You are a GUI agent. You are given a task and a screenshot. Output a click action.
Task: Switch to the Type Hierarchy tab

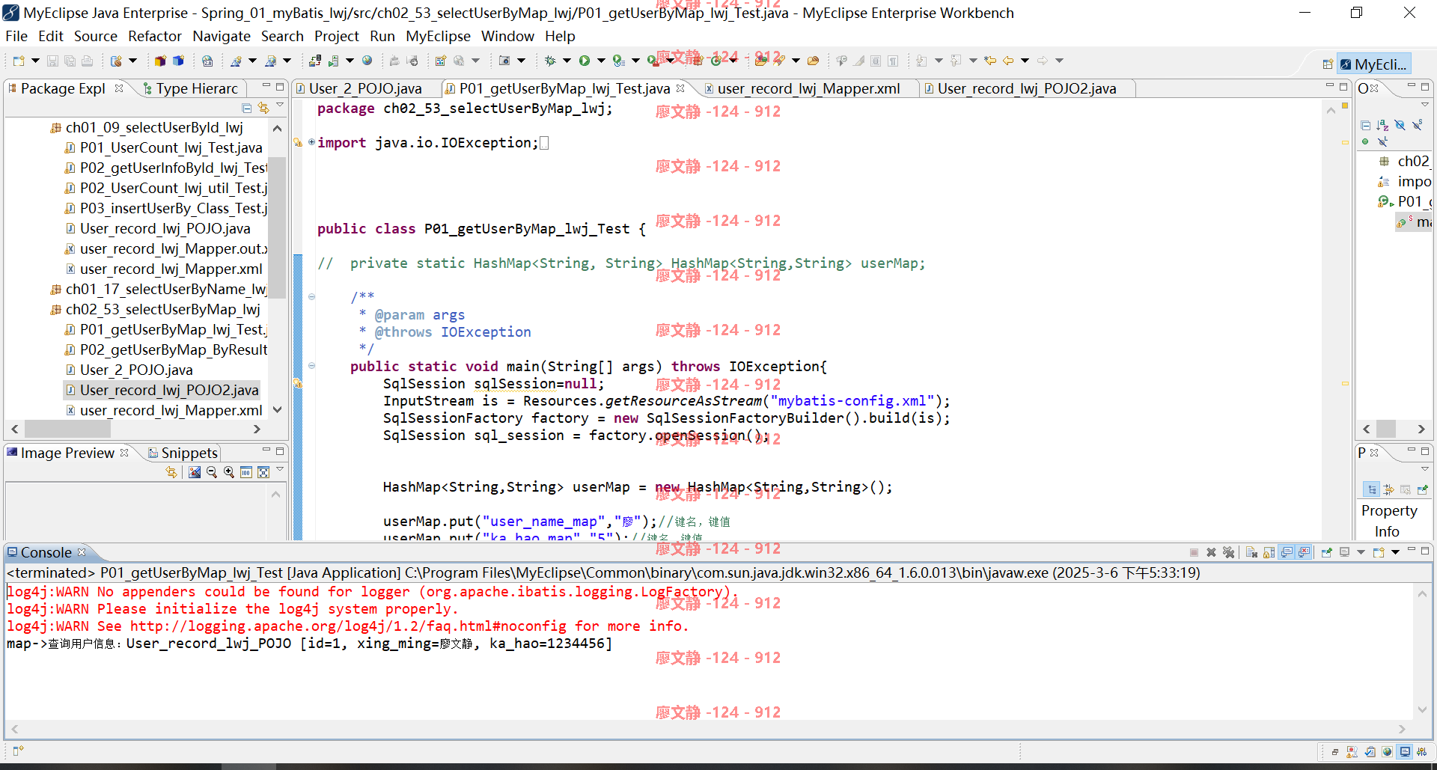click(191, 88)
